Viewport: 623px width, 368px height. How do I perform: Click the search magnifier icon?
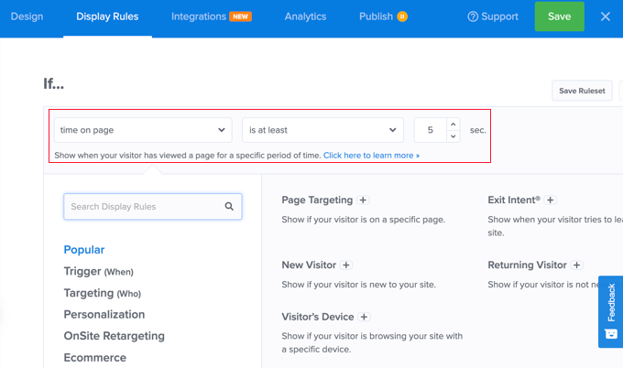(229, 207)
